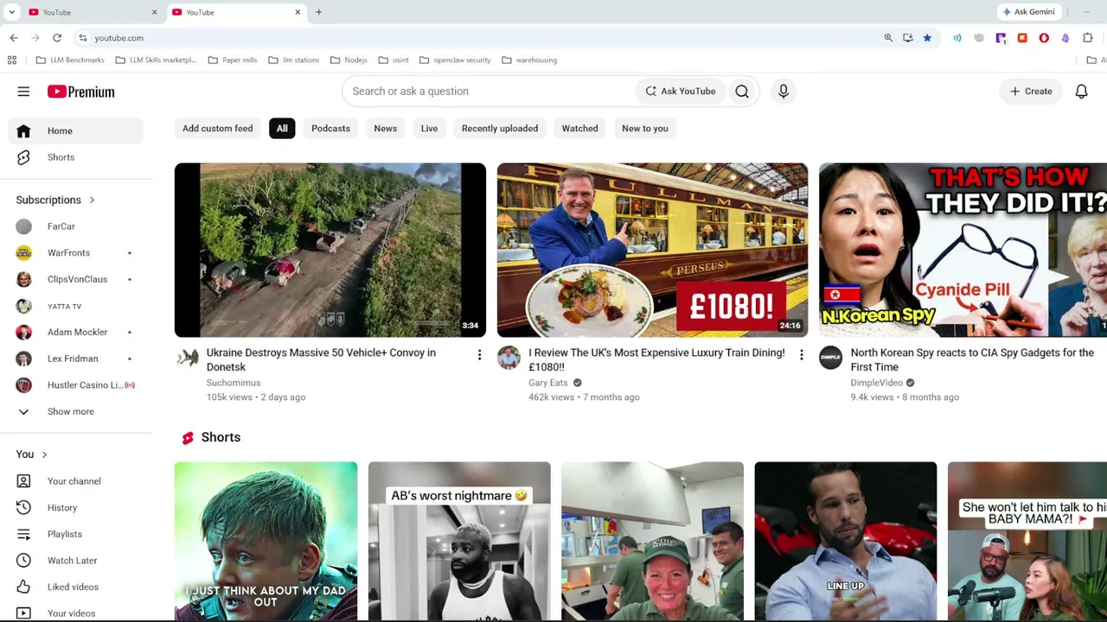Viewport: 1107px width, 622px height.
Task: Open the UK's Most Expensive Luxury Train title
Action: pyautogui.click(x=656, y=359)
